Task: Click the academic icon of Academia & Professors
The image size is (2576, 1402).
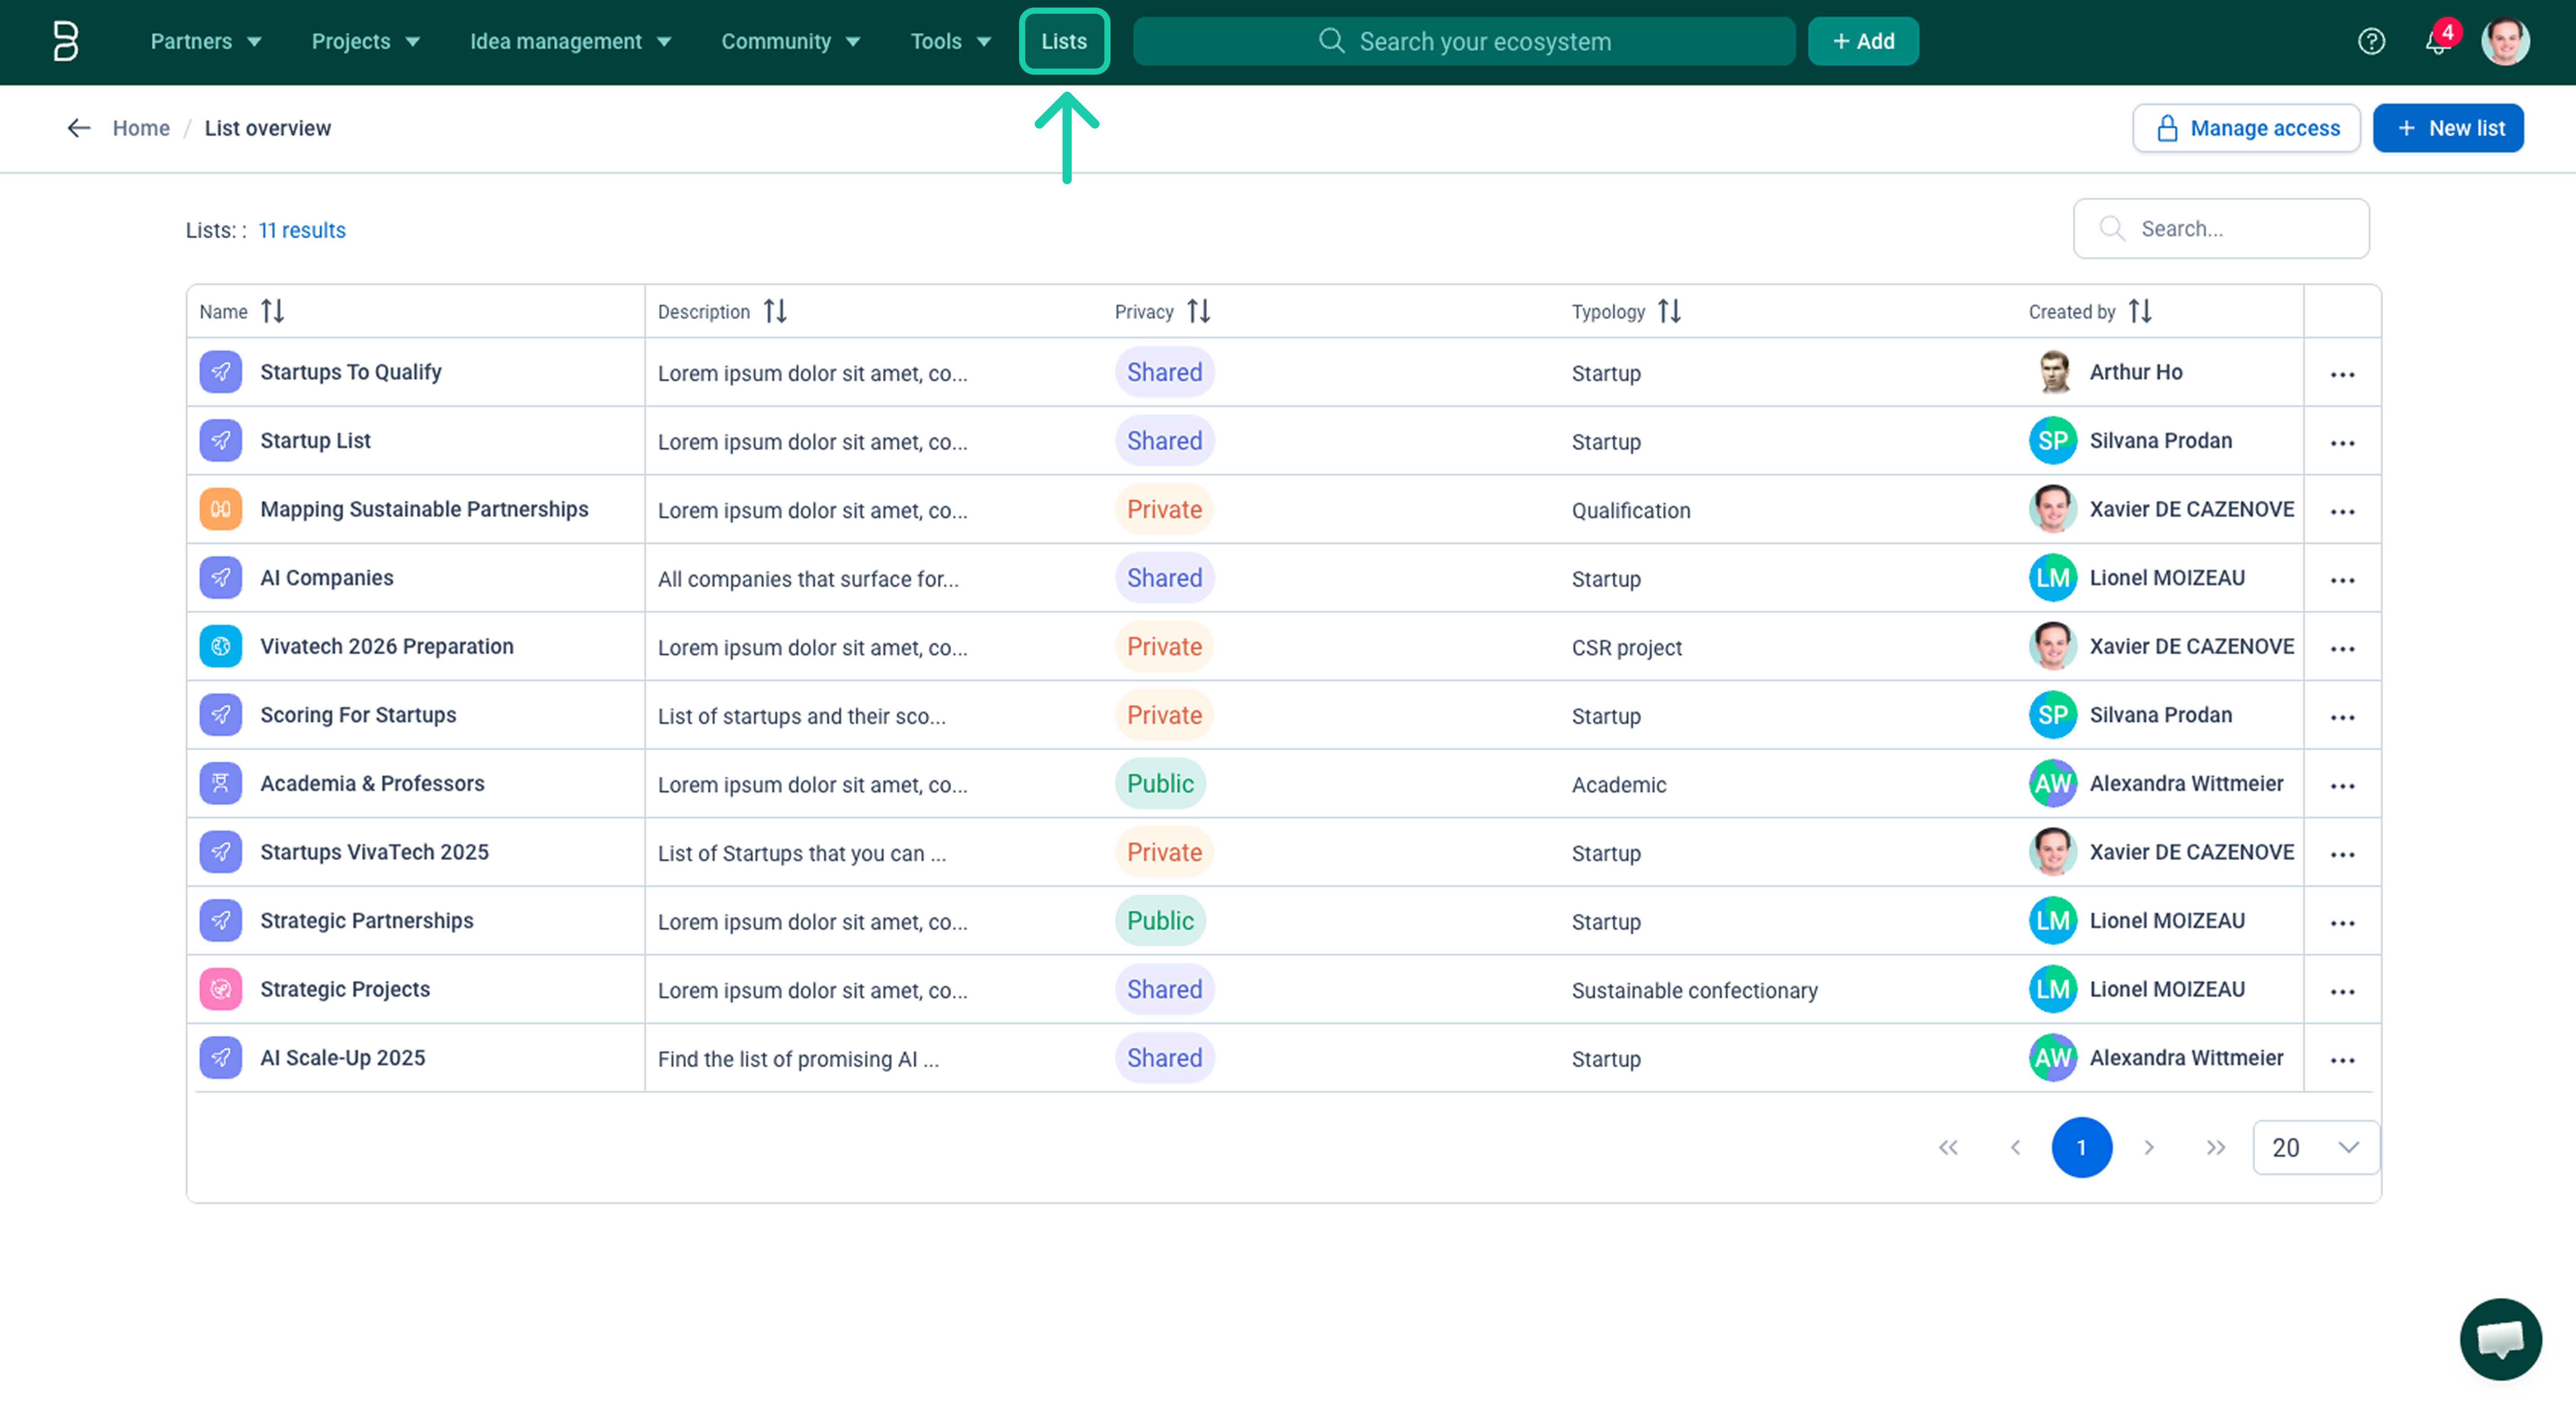Action: (220, 784)
